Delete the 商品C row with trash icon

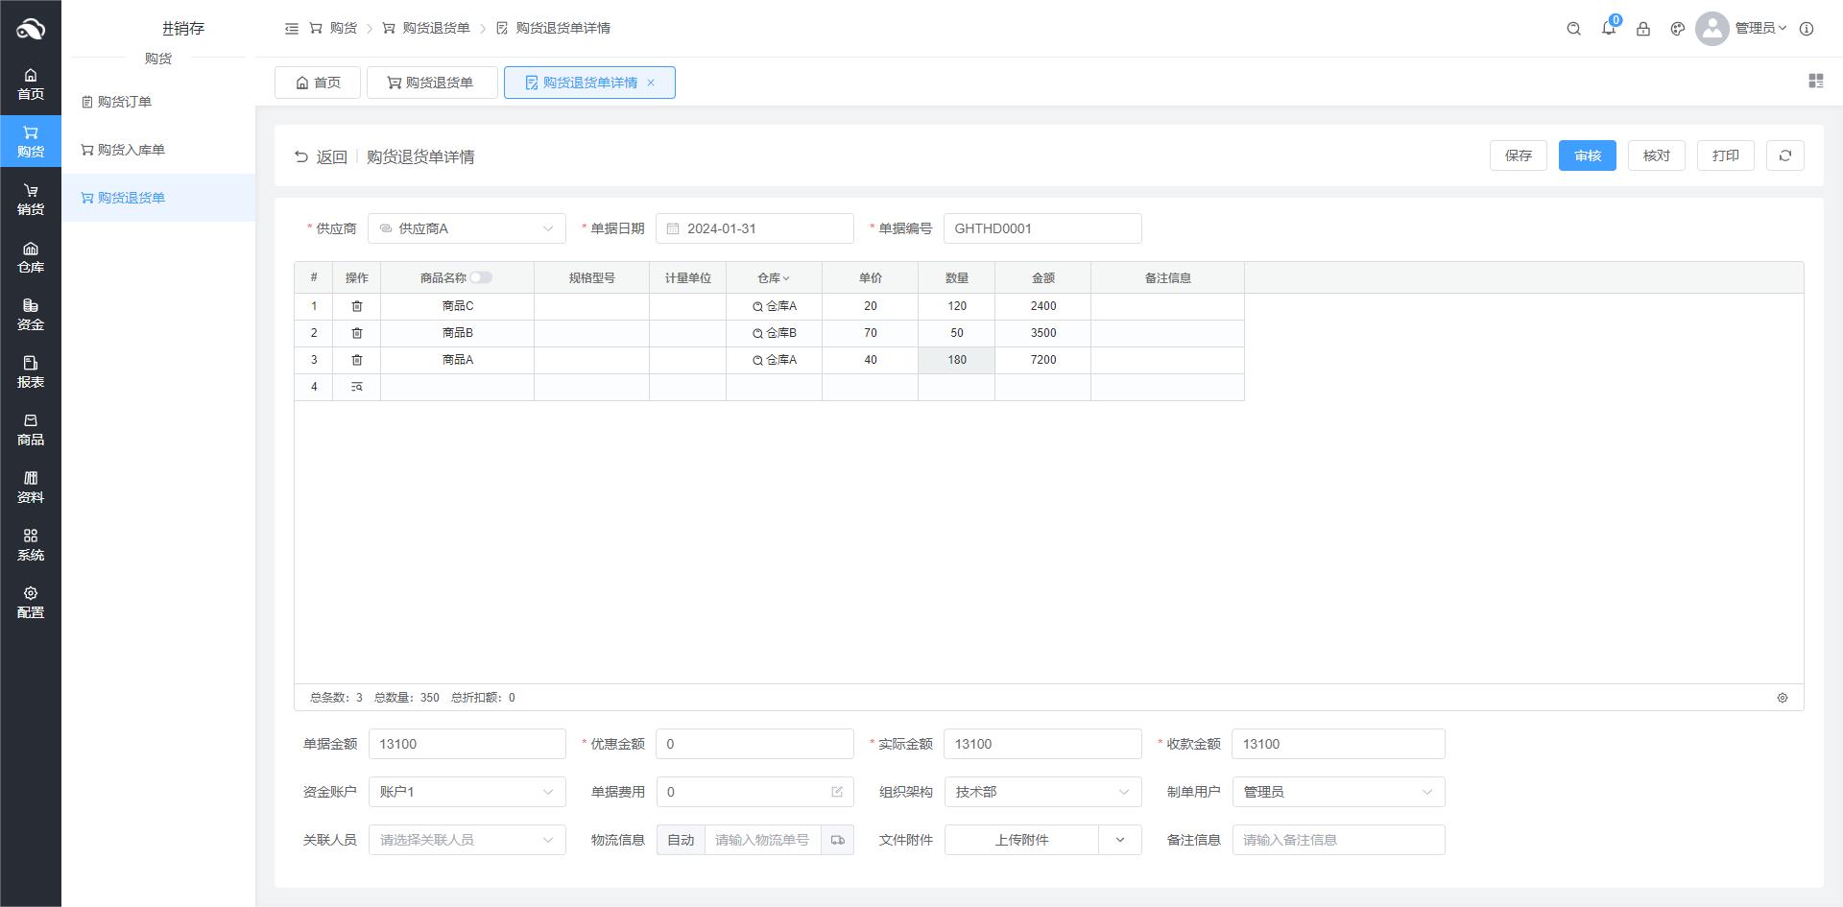coord(356,306)
